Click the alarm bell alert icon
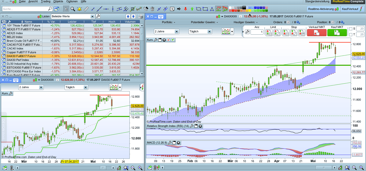The image size is (366, 171). (x=79, y=9)
